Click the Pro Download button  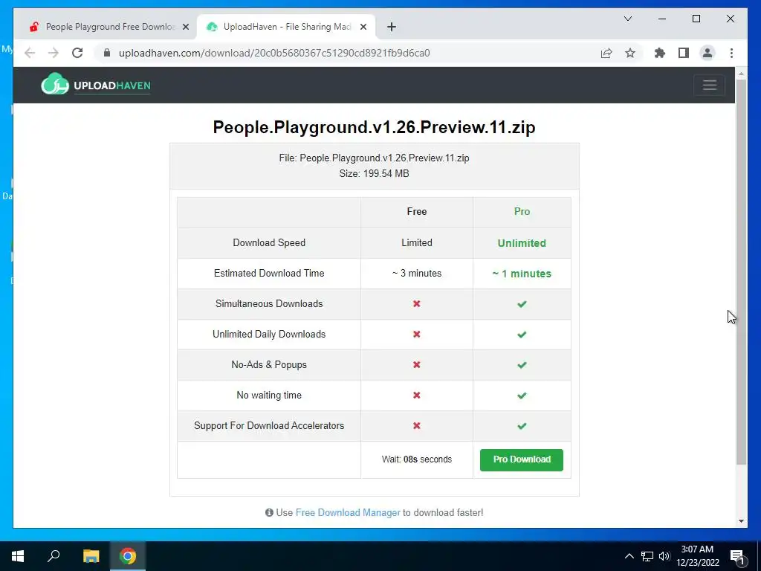(x=521, y=459)
